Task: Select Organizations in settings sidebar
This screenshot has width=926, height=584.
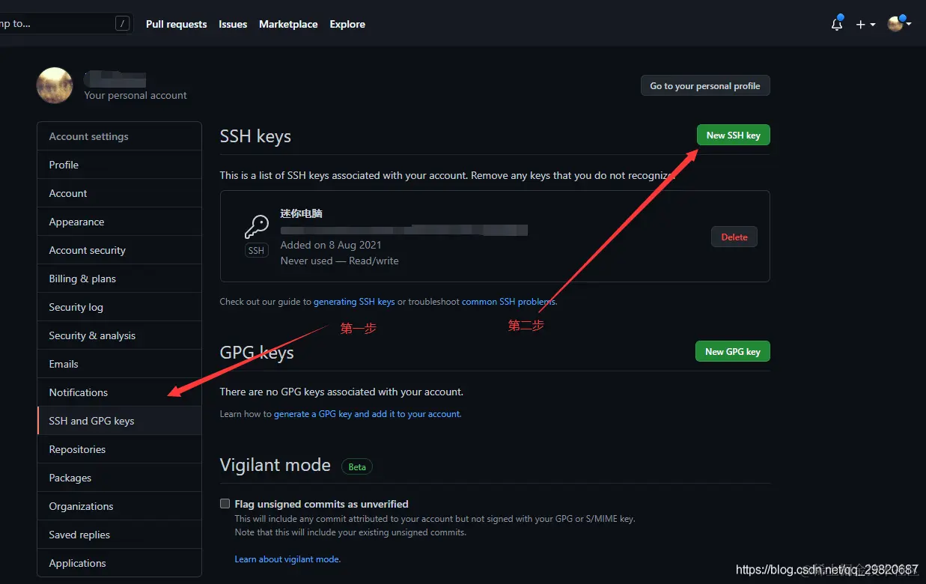Action: (119, 506)
